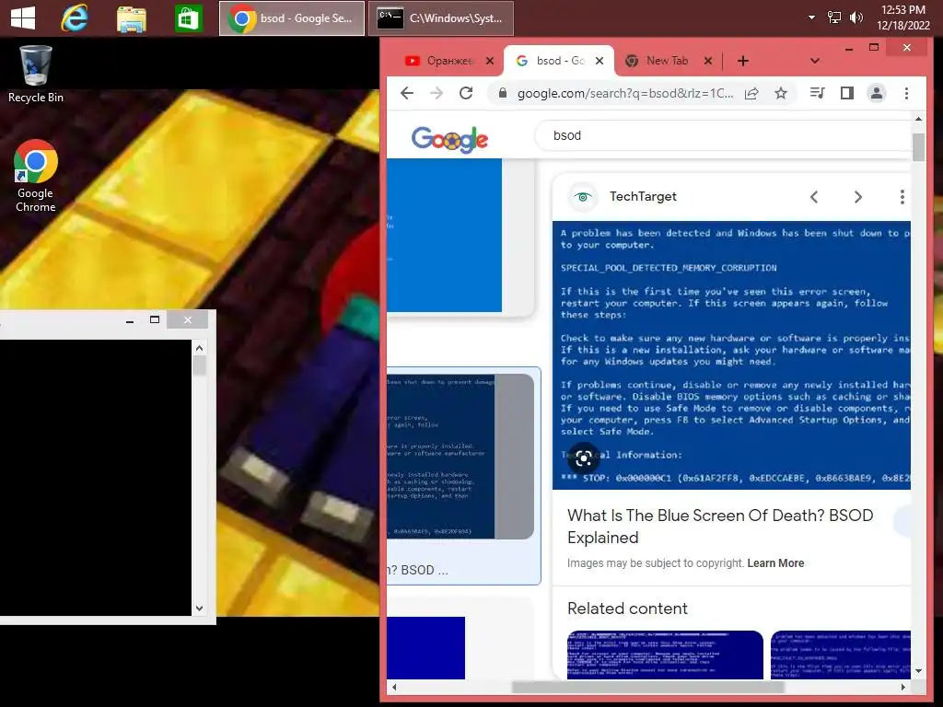Go forward in Chrome
The height and width of the screenshot is (707, 943).
click(437, 93)
